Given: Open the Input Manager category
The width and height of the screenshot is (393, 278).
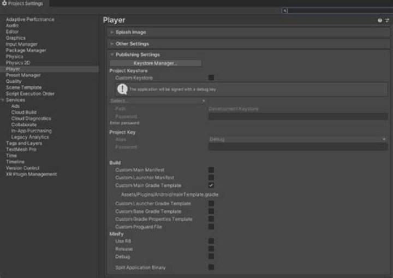Looking at the screenshot, I should (22, 44).
